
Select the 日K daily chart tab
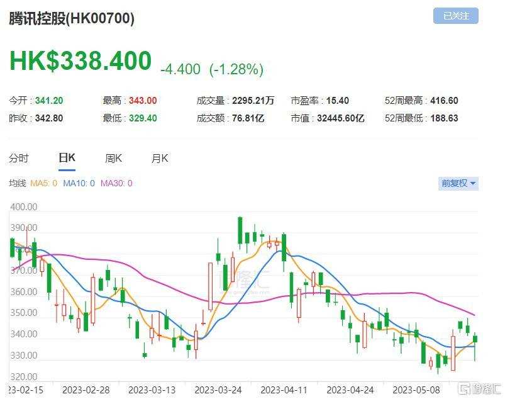click(x=65, y=158)
